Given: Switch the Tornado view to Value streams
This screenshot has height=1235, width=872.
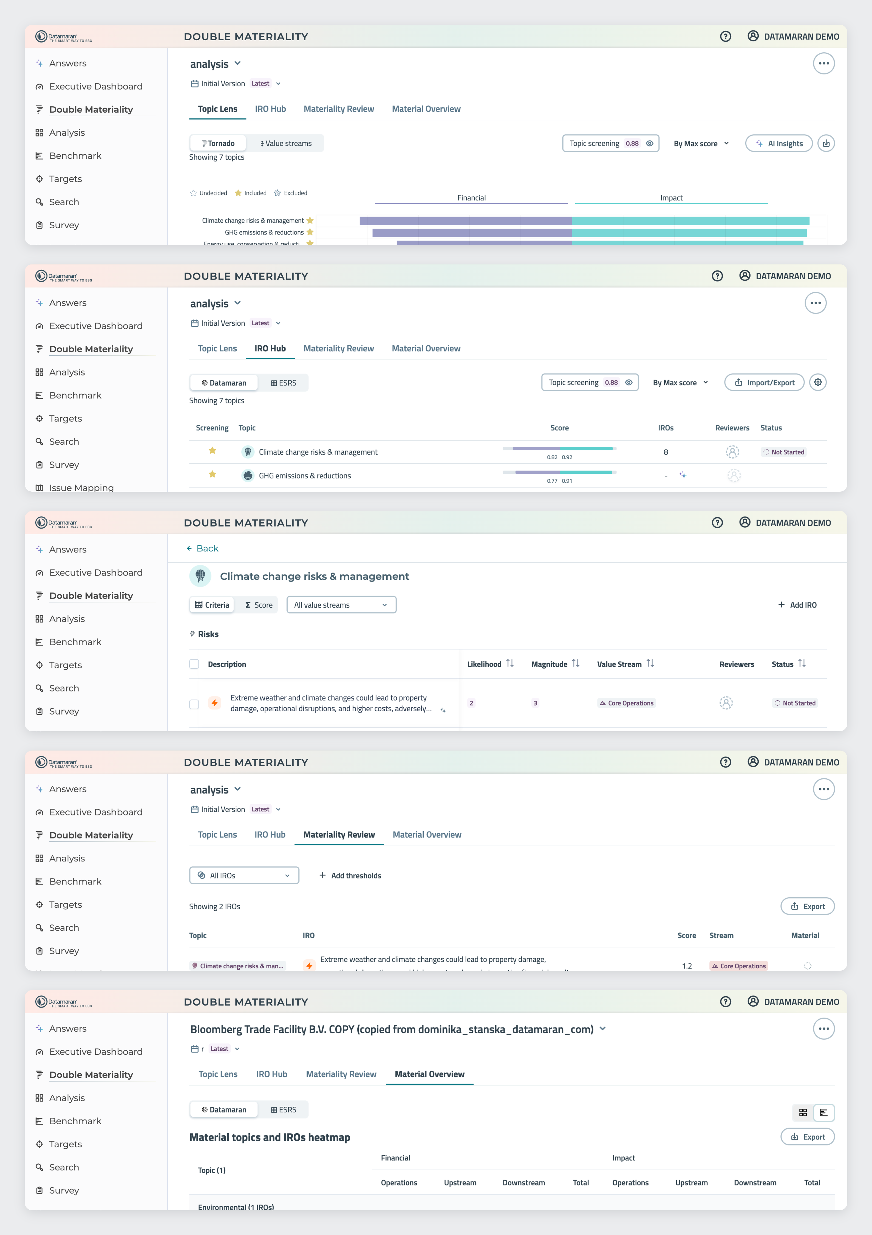Looking at the screenshot, I should pos(286,143).
